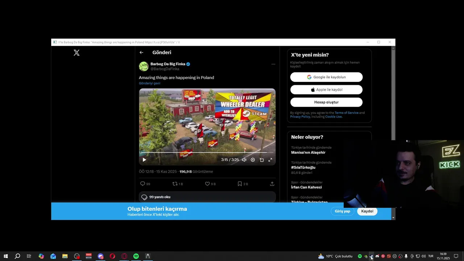Screen dimensions: 464x261
Task: Toggle picture-in-picture on the video
Action: tap(261, 160)
